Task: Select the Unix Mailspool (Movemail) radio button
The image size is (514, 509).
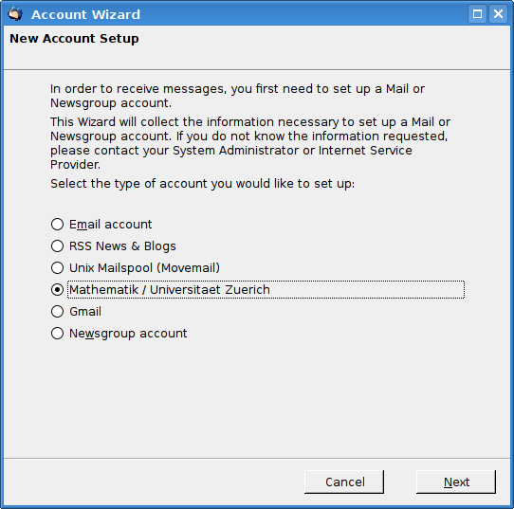Action: pos(57,268)
